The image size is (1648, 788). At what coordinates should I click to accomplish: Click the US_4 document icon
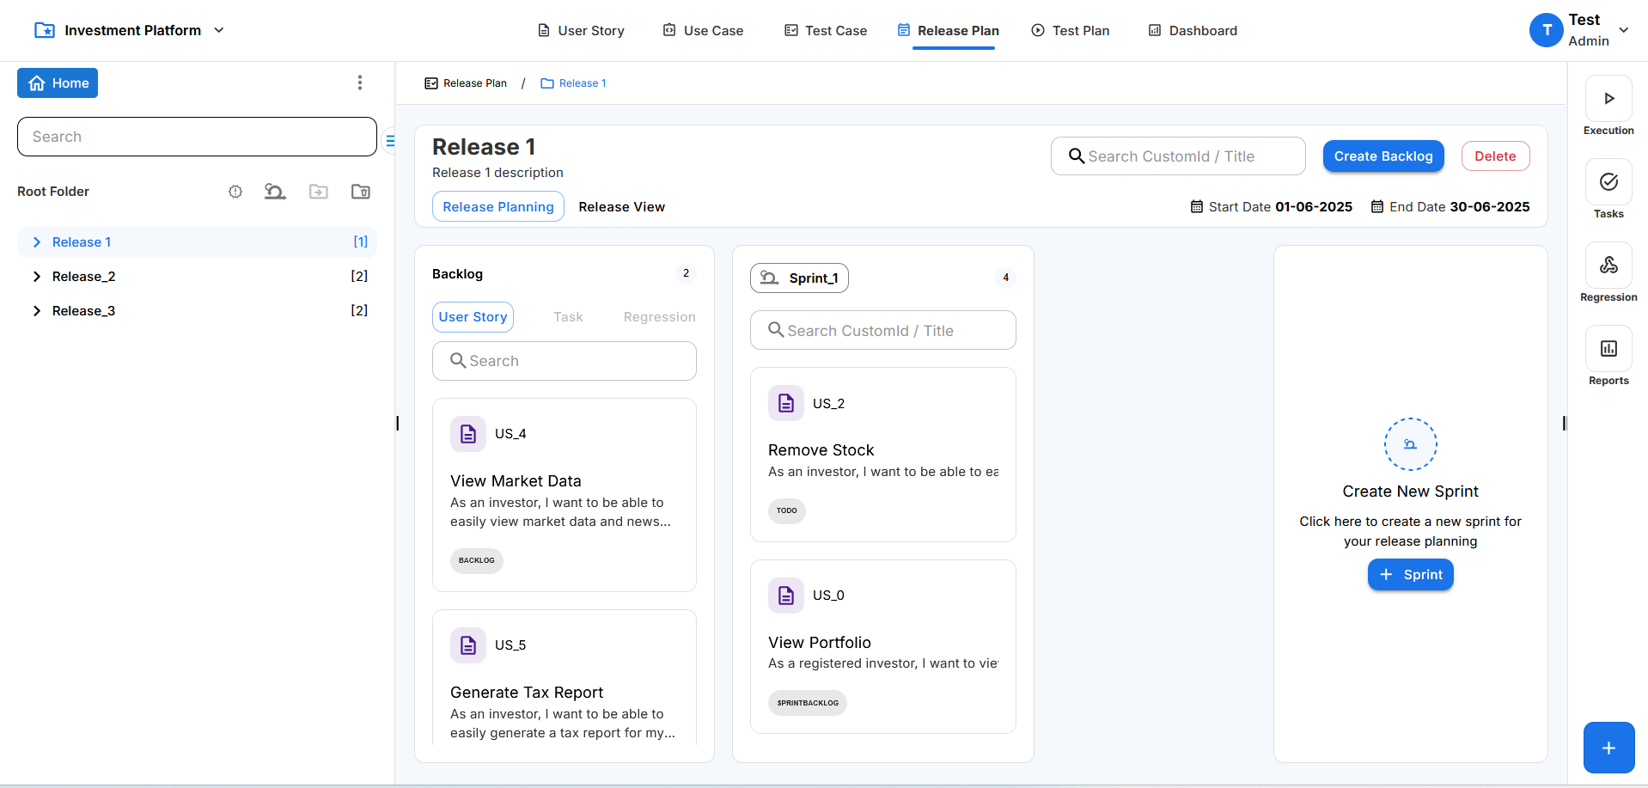click(468, 434)
